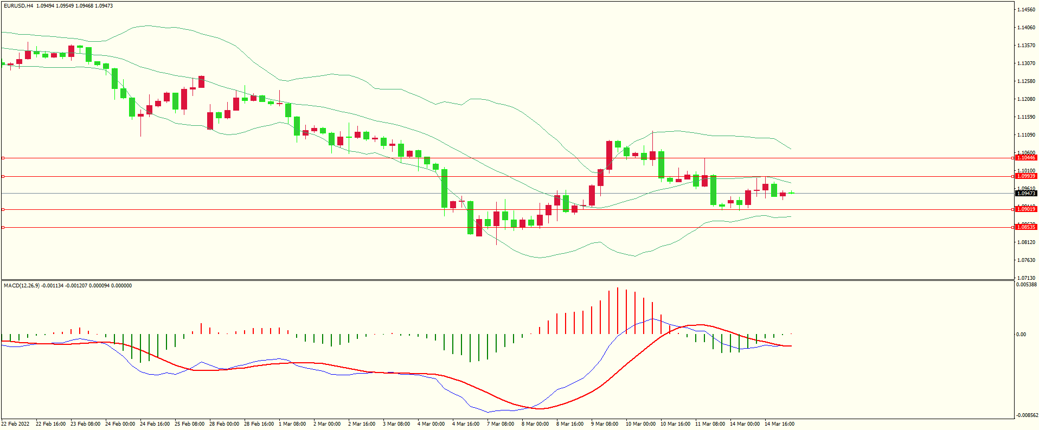Select the '22 Feb 2022' date on time axis
This screenshot has height=430, width=1039.
(16, 424)
